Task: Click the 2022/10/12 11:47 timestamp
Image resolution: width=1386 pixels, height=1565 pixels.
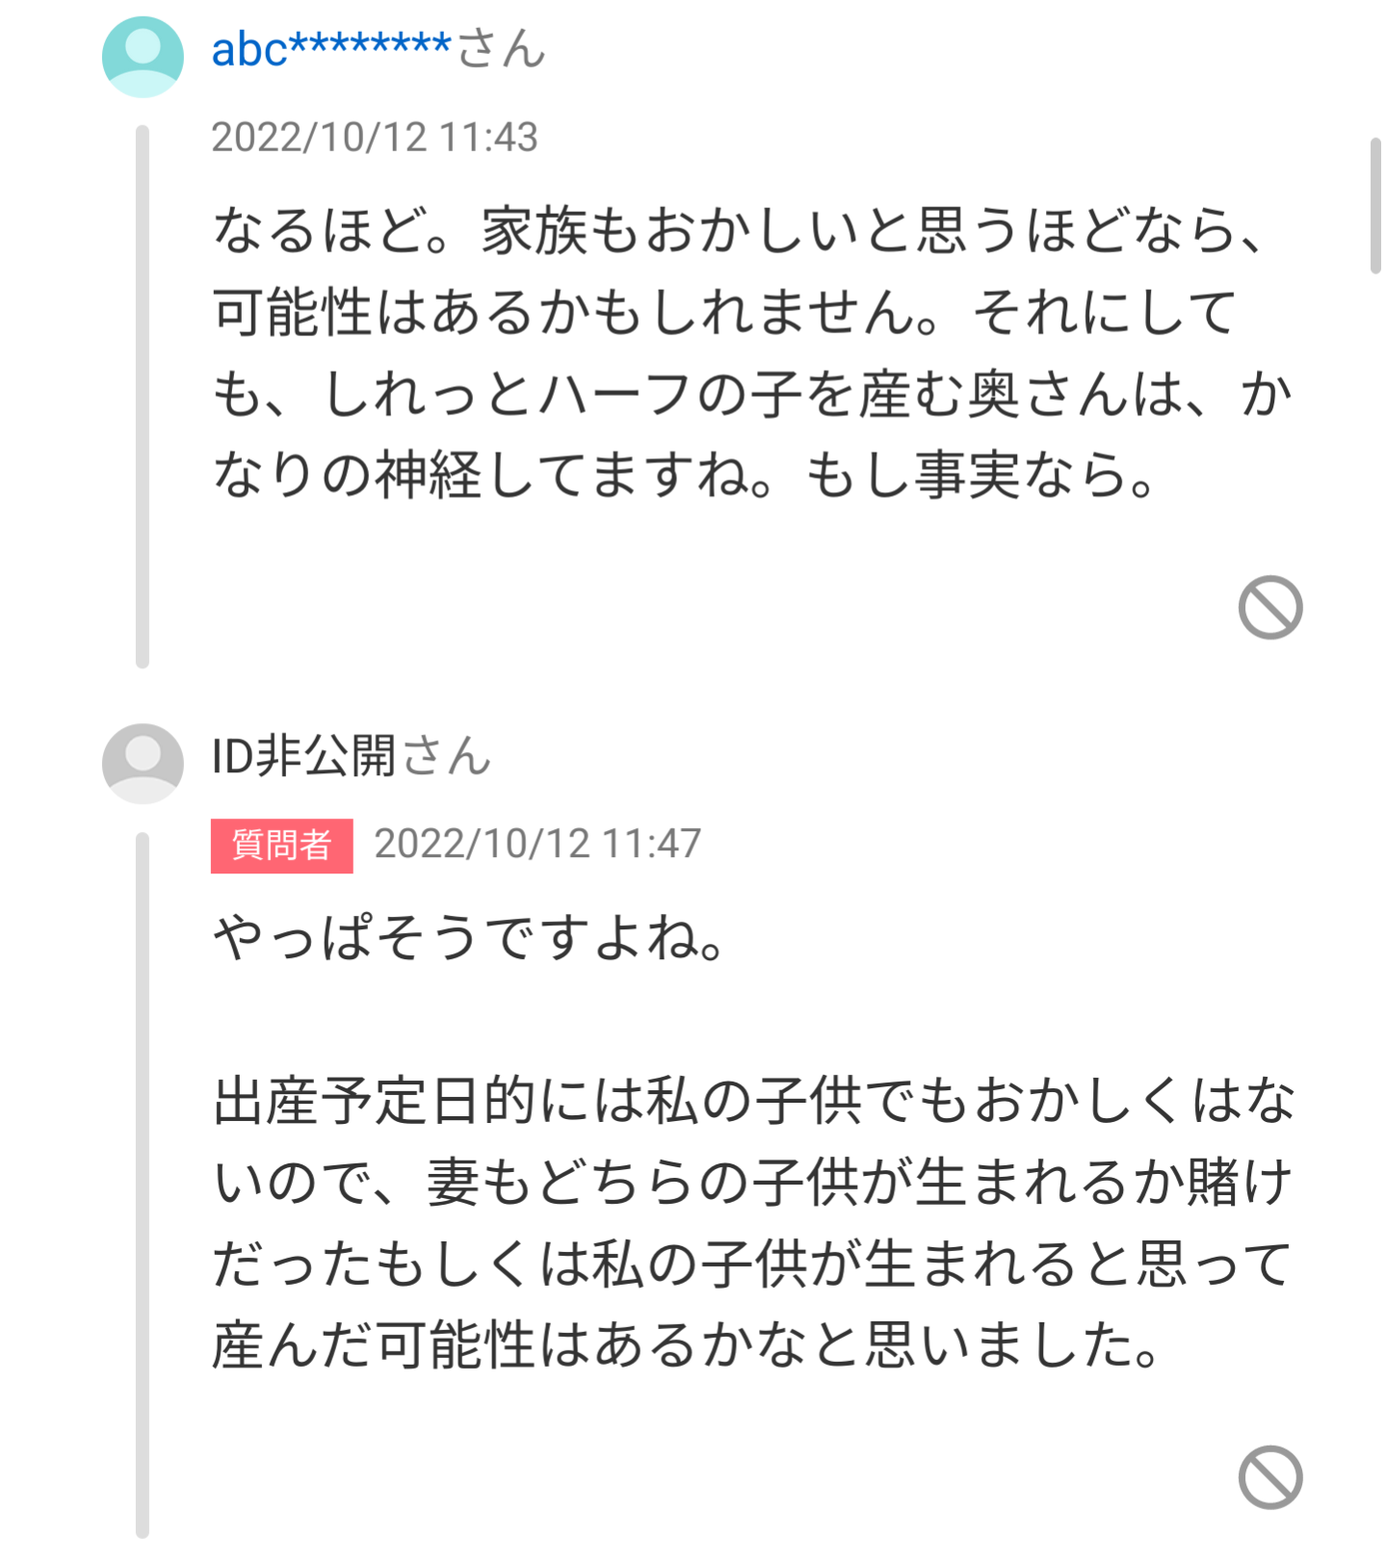Action: (537, 844)
